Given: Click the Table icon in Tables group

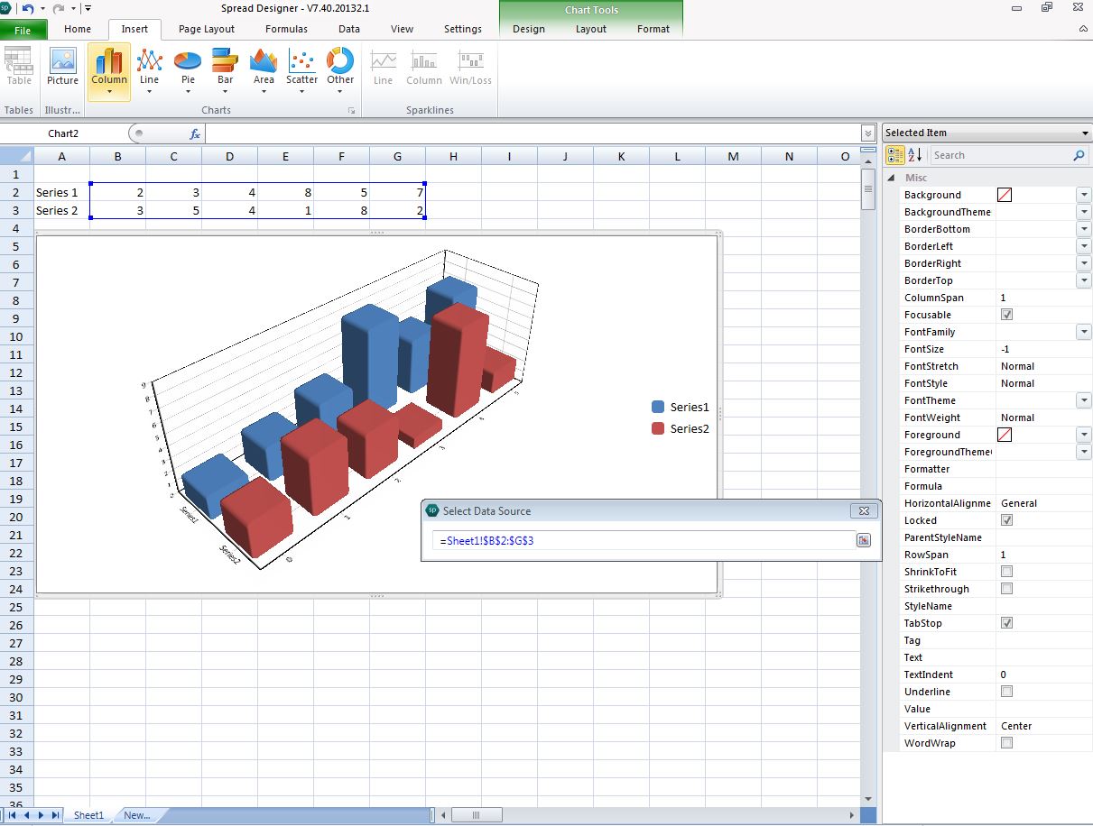Looking at the screenshot, I should click(19, 68).
